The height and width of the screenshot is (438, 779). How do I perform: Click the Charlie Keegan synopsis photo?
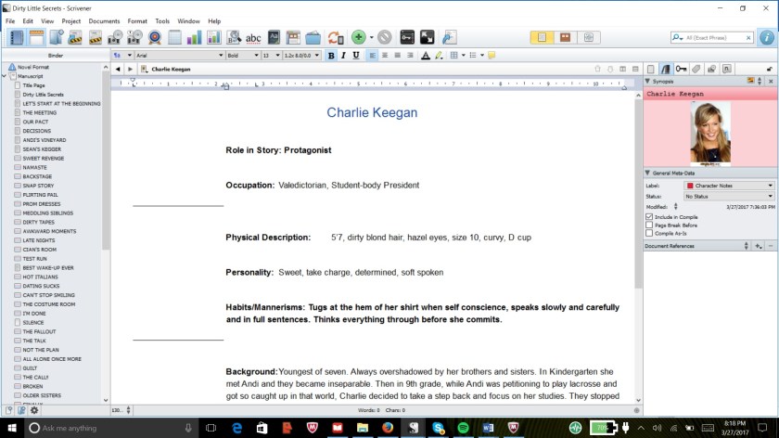click(x=710, y=133)
